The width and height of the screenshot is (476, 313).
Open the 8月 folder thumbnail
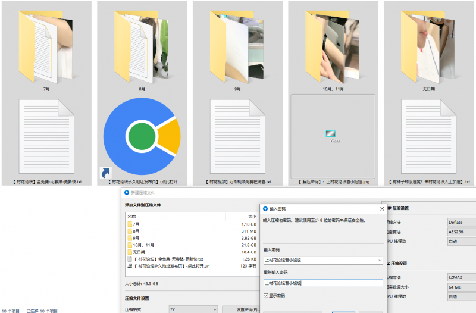coord(142,43)
